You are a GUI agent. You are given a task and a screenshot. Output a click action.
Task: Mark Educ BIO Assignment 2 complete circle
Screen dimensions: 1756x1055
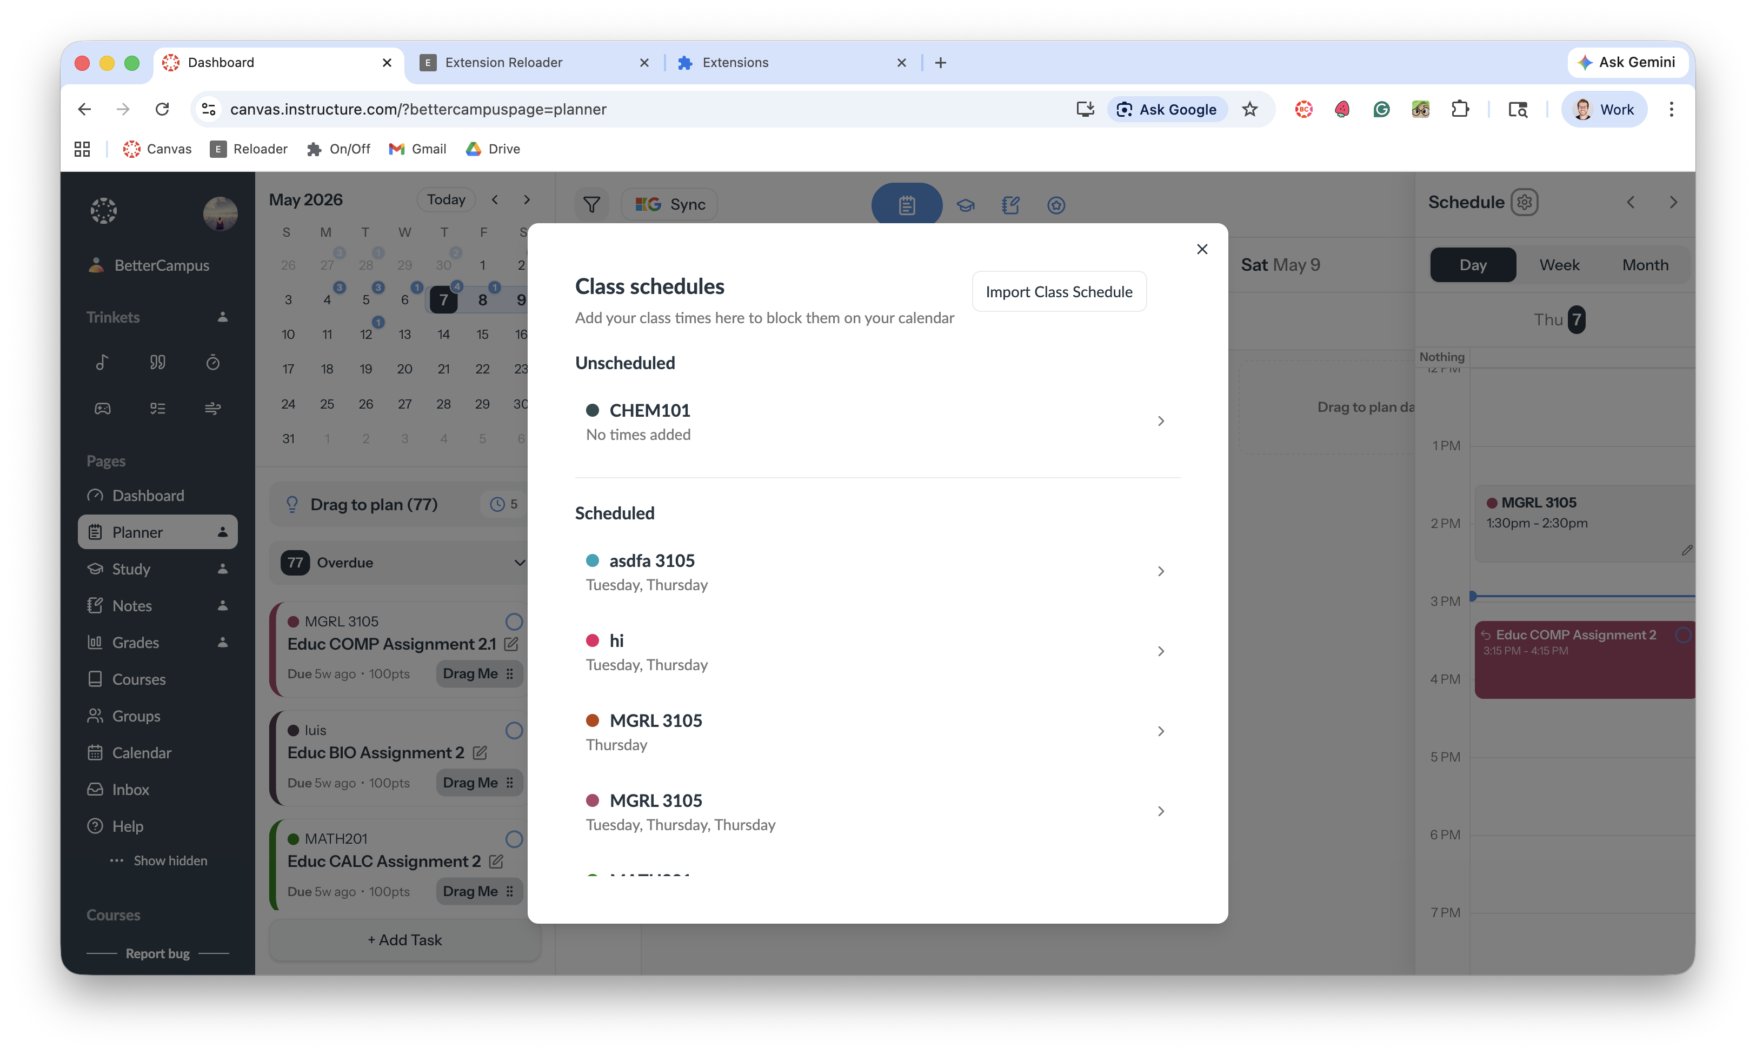(513, 731)
